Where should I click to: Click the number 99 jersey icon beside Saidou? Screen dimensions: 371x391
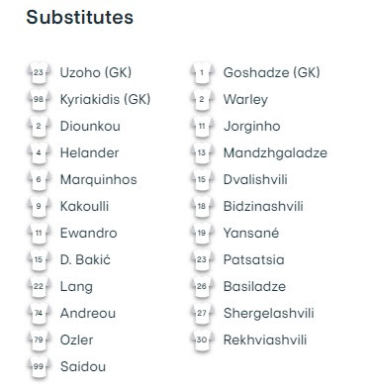pyautogui.click(x=39, y=366)
